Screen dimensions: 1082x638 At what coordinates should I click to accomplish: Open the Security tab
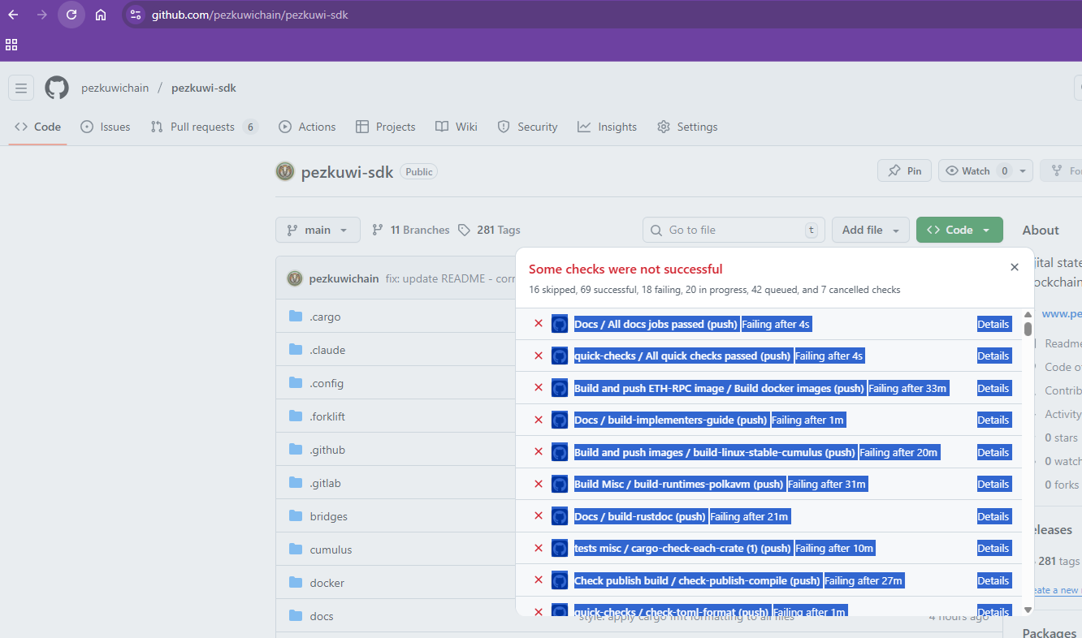527,127
